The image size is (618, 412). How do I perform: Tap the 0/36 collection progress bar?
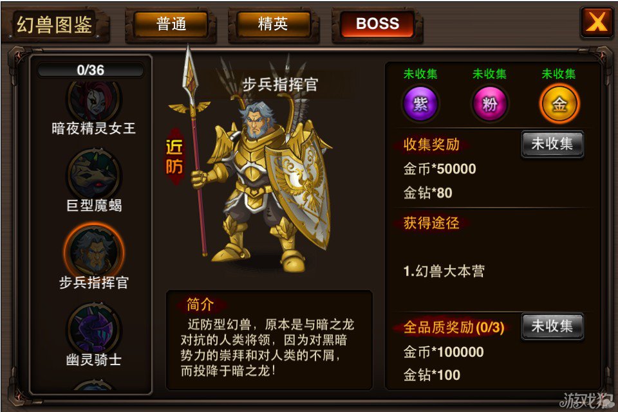91,70
